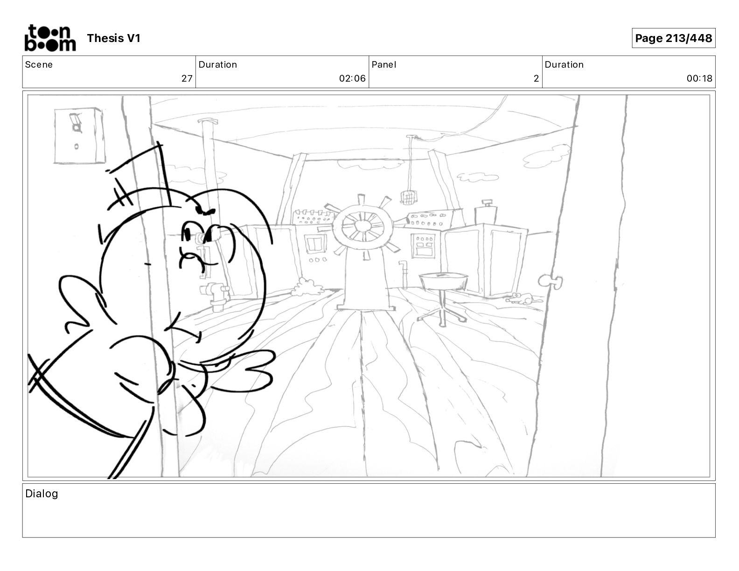The width and height of the screenshot is (739, 571).
Task: Click the 'Dialog' label
Action: pyautogui.click(x=42, y=494)
